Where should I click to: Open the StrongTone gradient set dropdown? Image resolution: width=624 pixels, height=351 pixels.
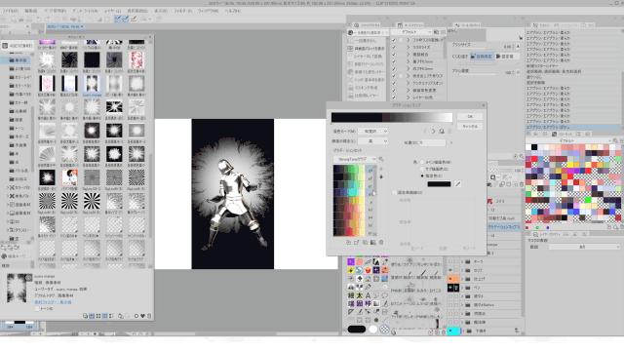(x=355, y=159)
